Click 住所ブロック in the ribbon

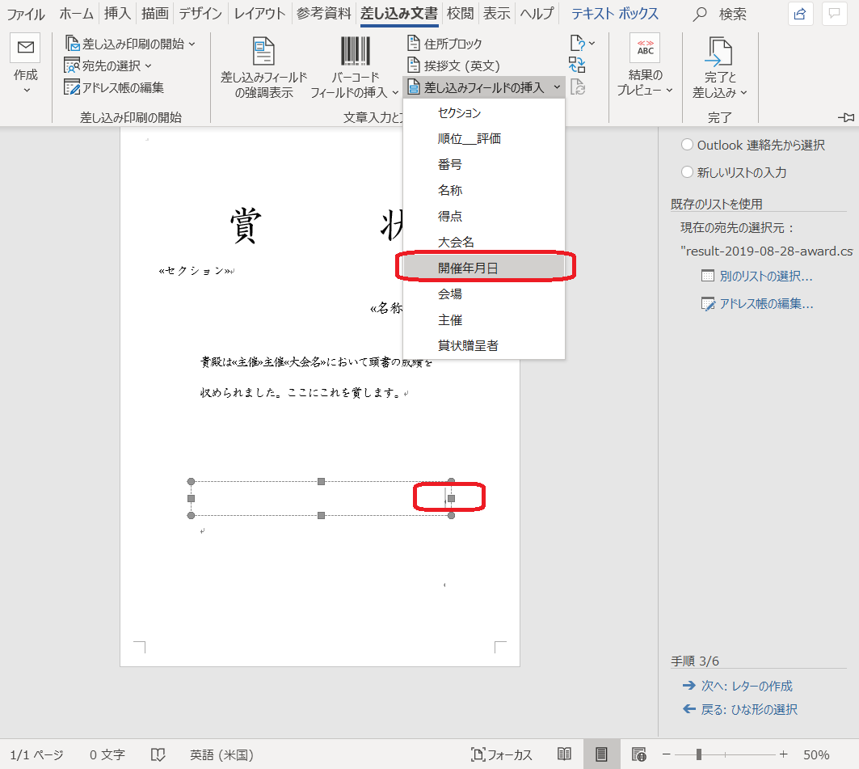pyautogui.click(x=444, y=44)
